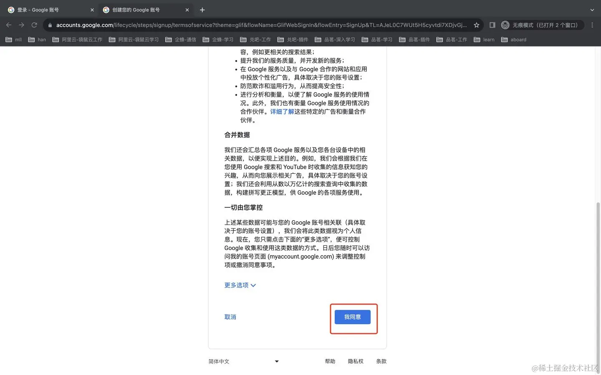The height and width of the screenshot is (375, 601).
Task: Bookmark this page with the star icon
Action: 476,25
